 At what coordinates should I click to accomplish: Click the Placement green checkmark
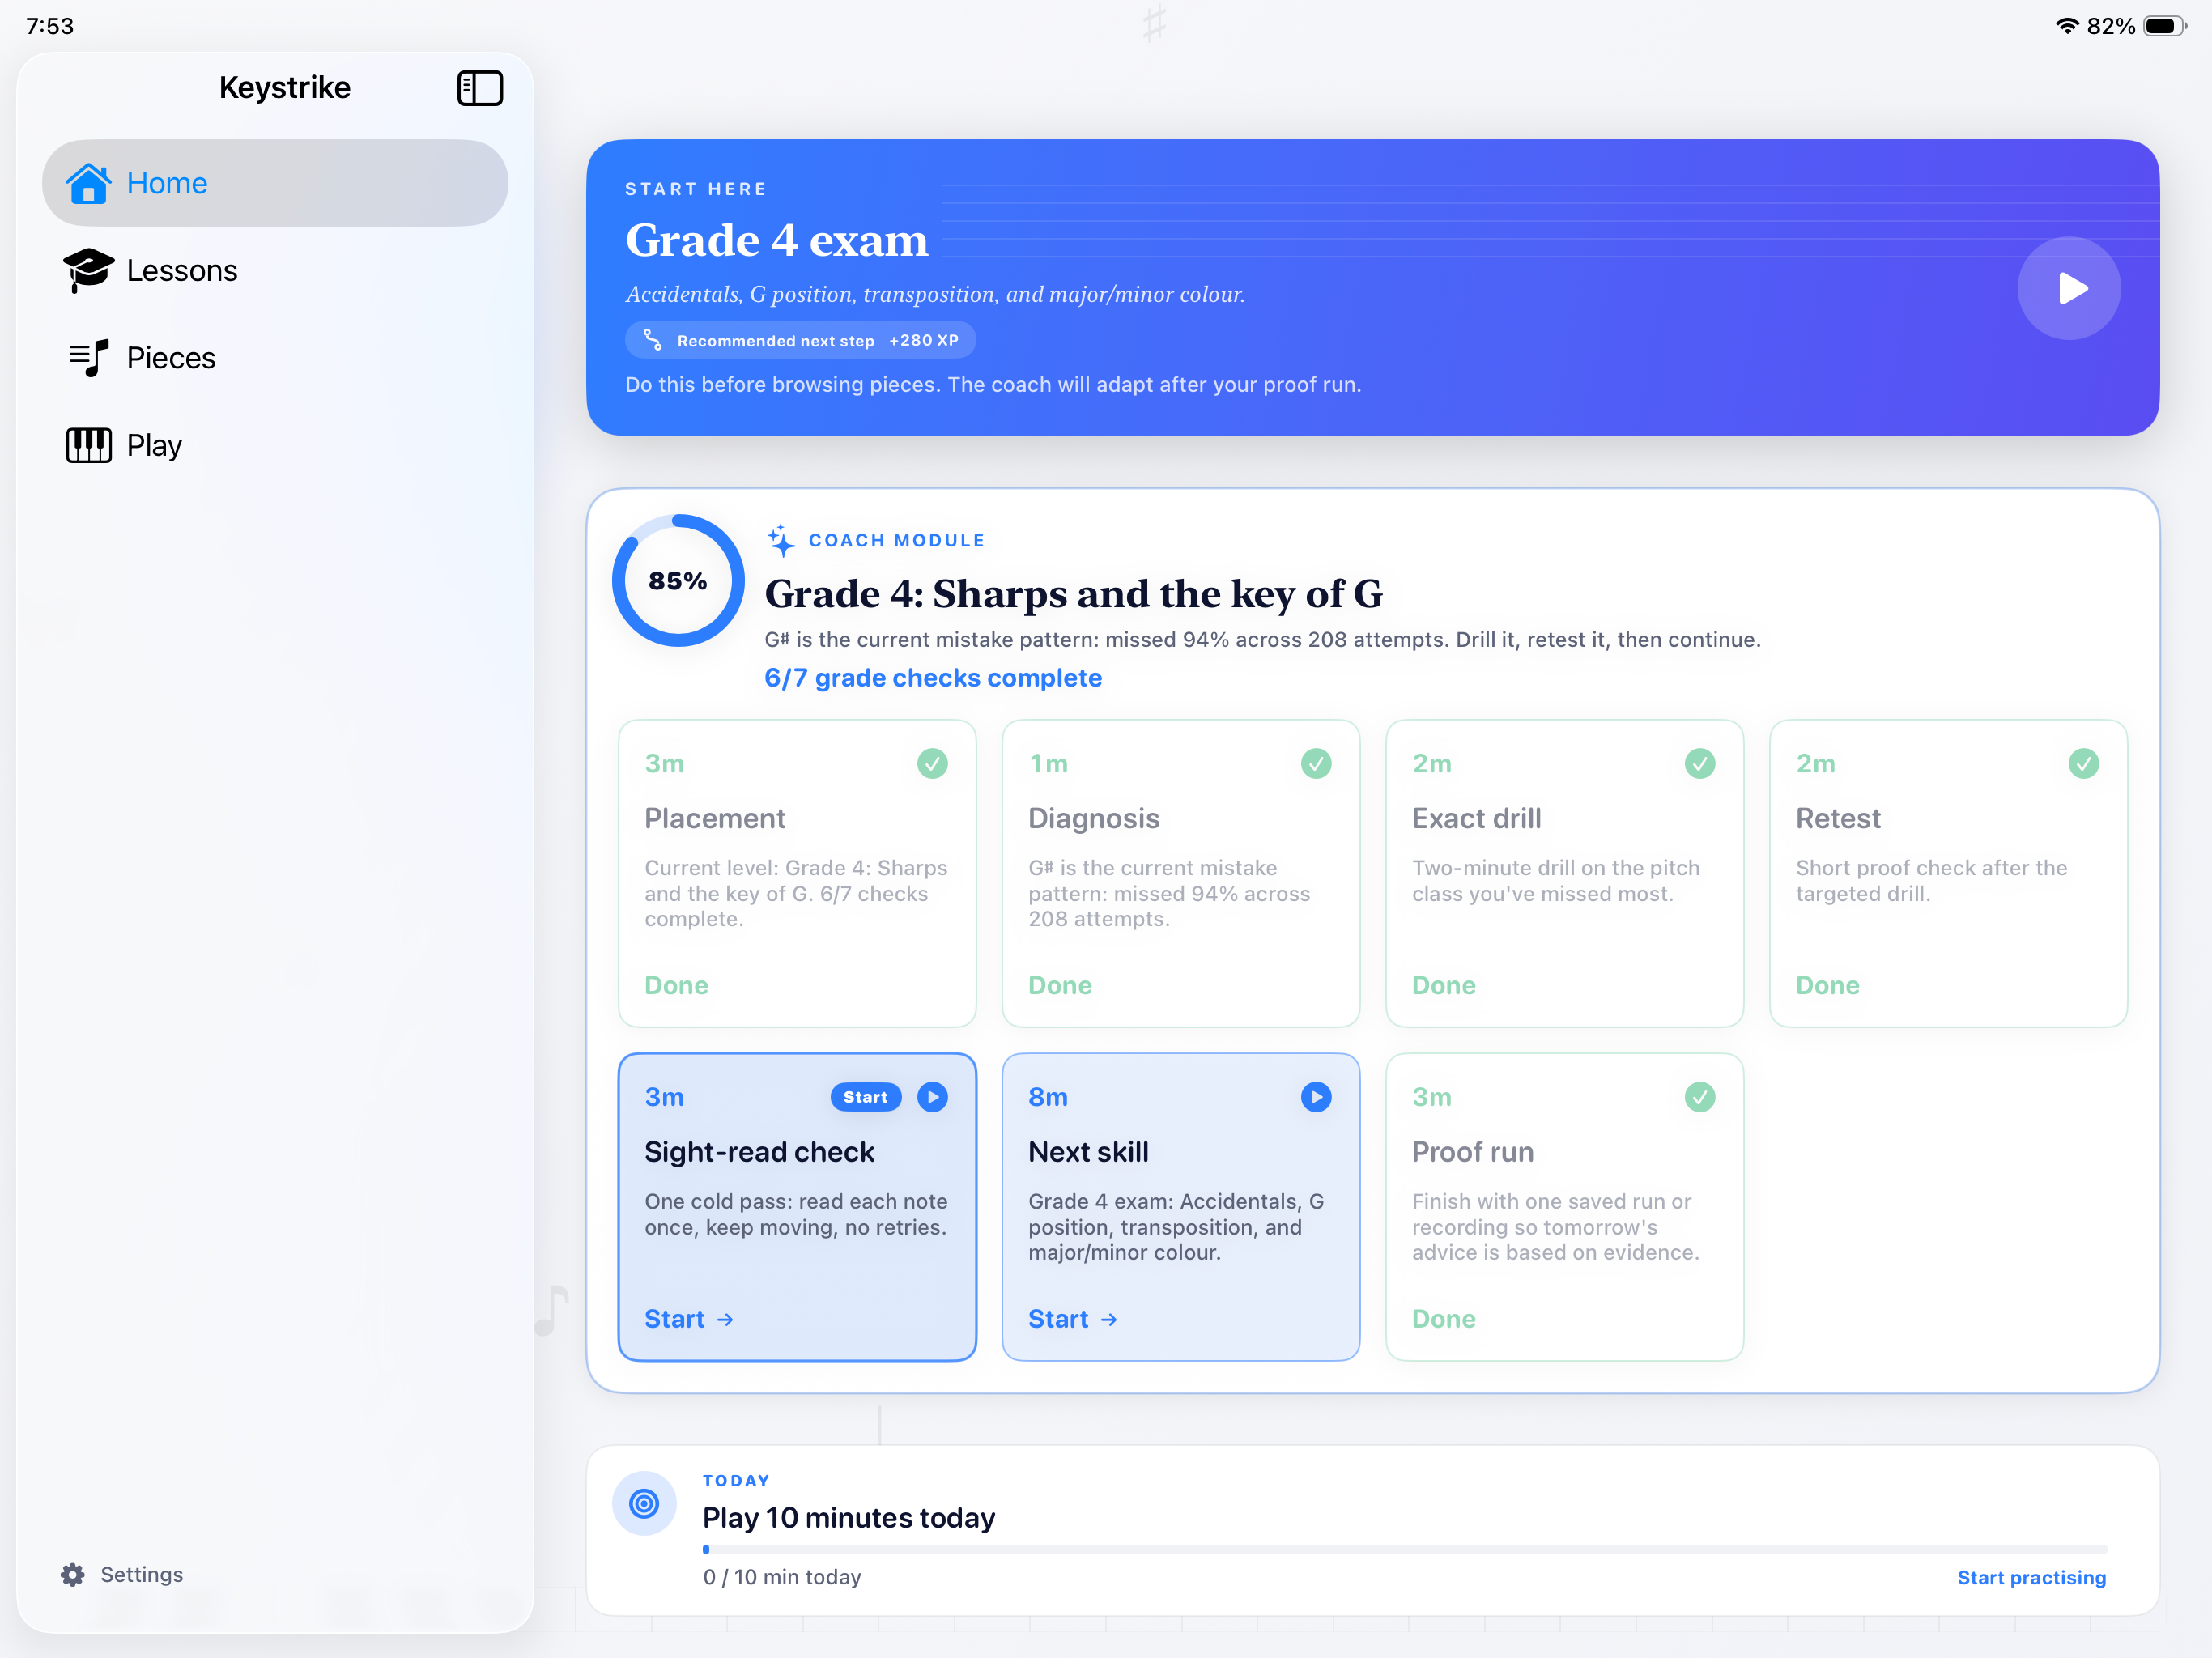pyautogui.click(x=932, y=764)
